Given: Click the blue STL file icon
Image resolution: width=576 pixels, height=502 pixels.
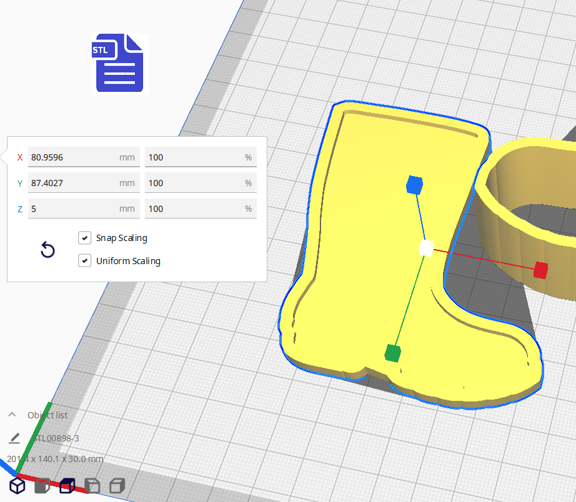Looking at the screenshot, I should [x=119, y=63].
